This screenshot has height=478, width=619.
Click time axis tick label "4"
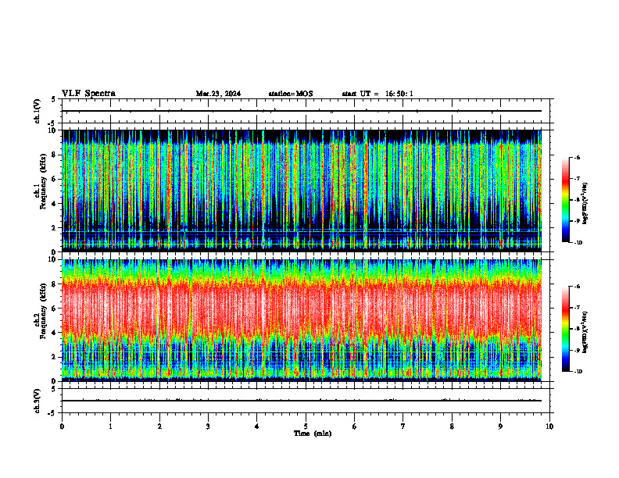(x=257, y=426)
